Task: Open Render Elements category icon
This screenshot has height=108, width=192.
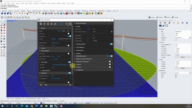Action: [x=52, y=24]
